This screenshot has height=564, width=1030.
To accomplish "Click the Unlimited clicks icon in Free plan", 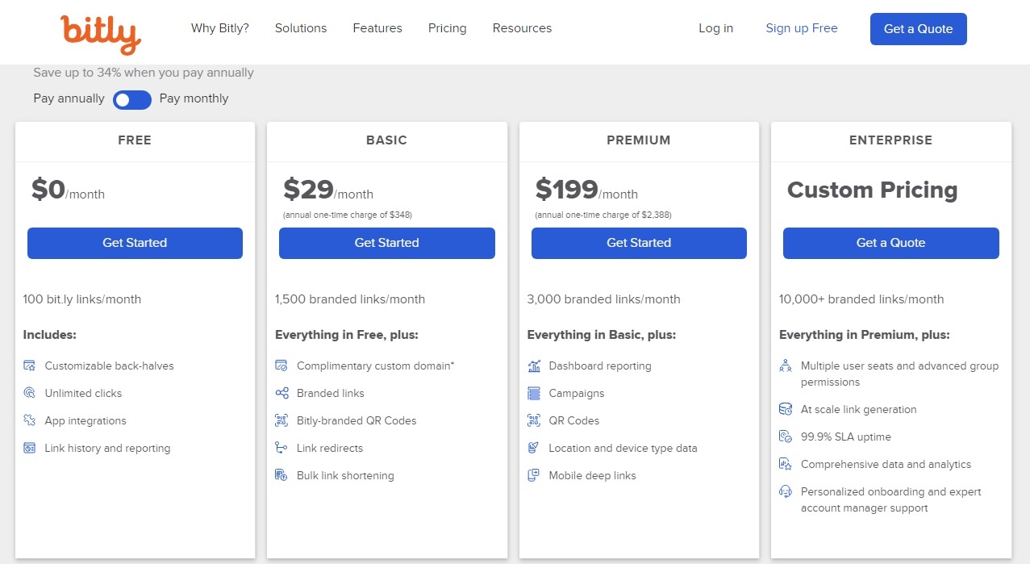I will point(29,393).
